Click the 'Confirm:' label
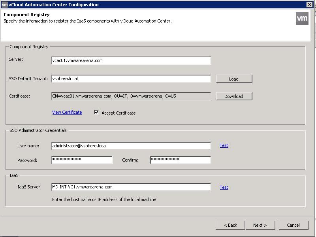 tap(130, 160)
